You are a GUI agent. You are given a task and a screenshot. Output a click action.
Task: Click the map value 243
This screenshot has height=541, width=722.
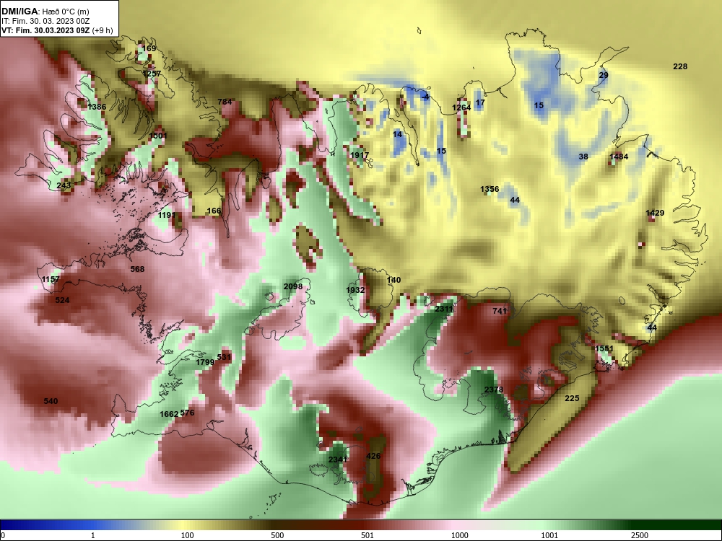64,185
